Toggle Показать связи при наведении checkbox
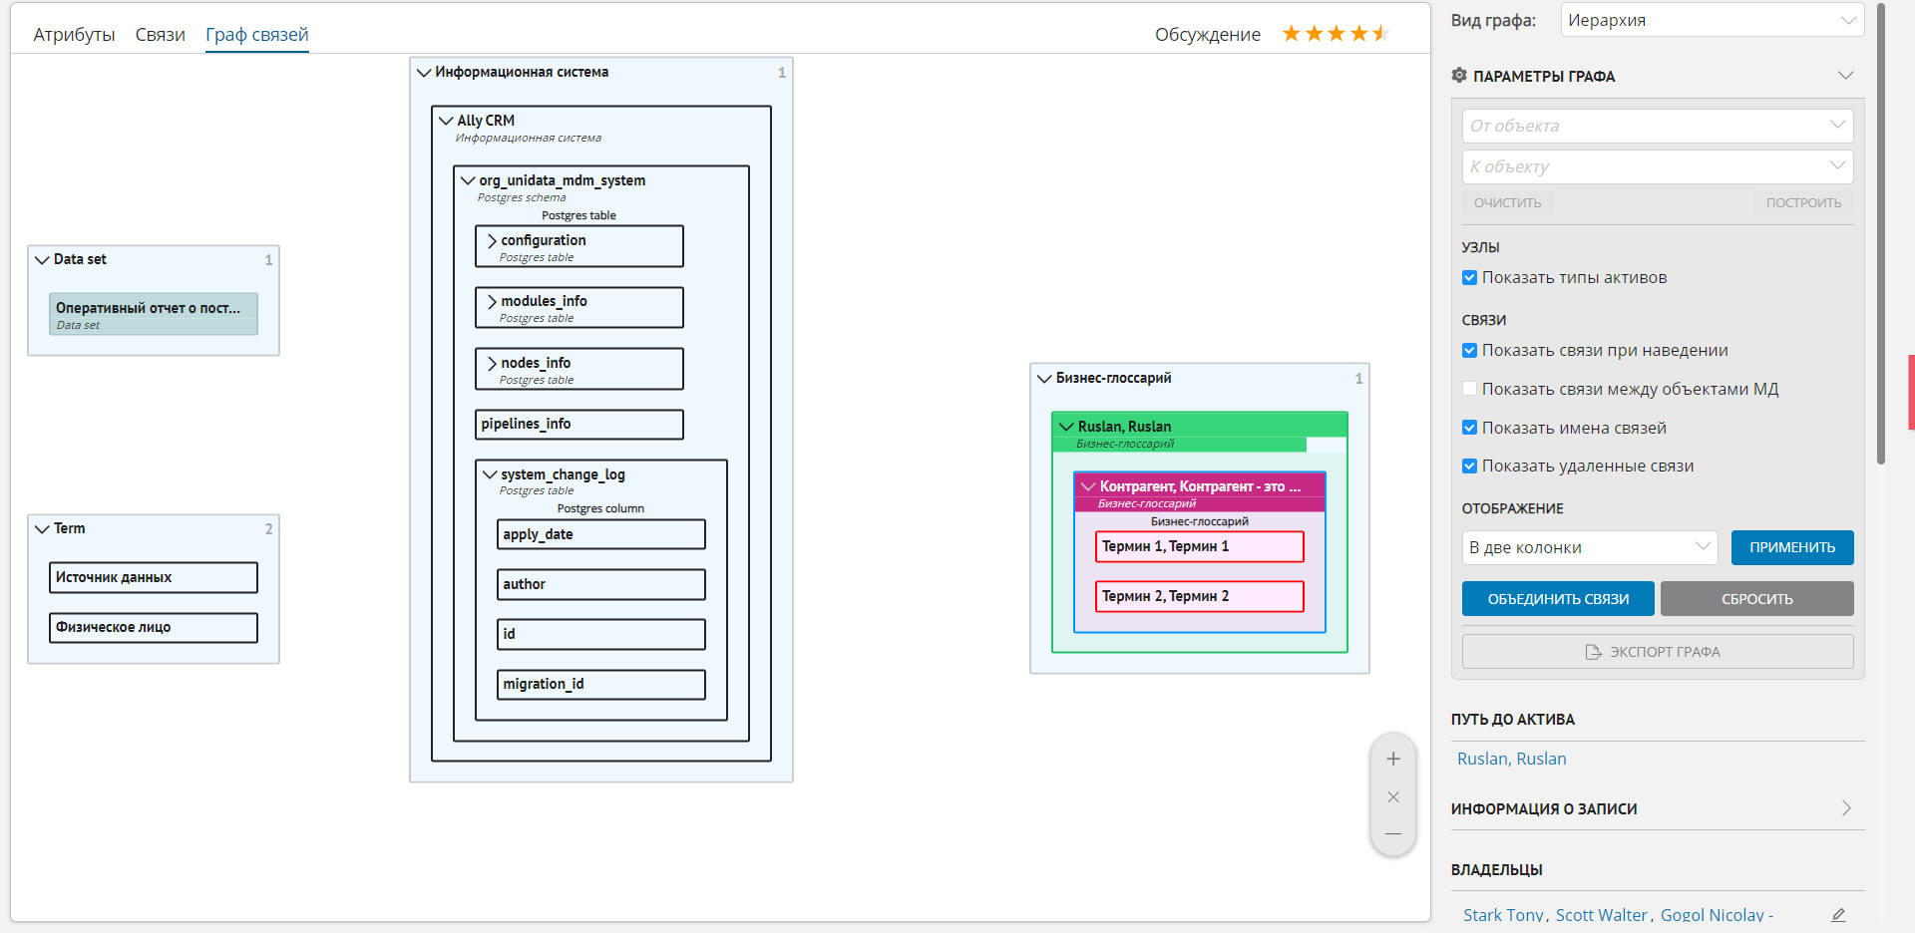1915x933 pixels. pos(1469,351)
